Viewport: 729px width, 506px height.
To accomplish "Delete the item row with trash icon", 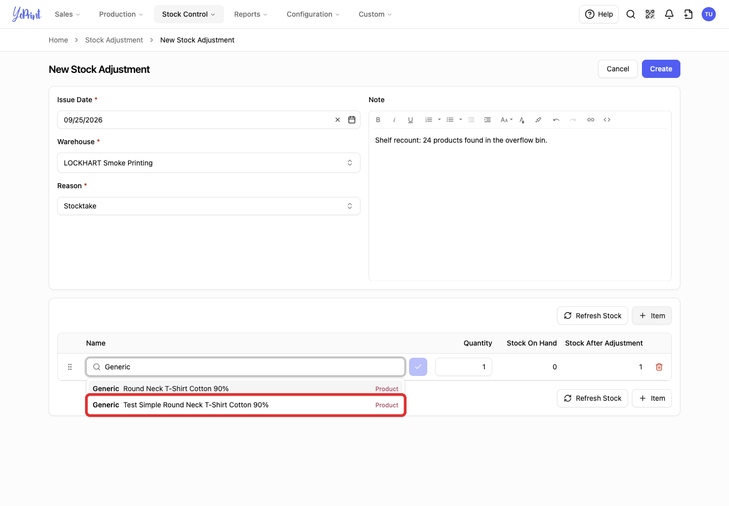I will pyautogui.click(x=659, y=367).
